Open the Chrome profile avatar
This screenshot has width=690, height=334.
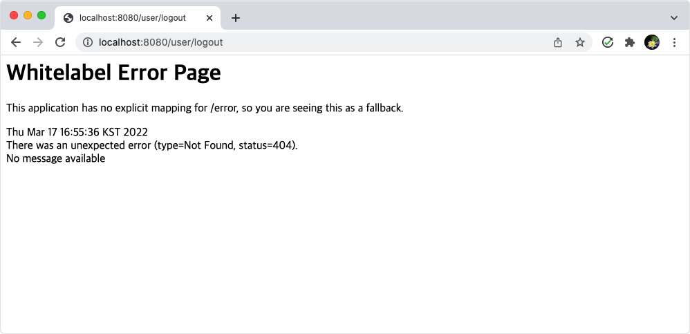click(x=652, y=42)
